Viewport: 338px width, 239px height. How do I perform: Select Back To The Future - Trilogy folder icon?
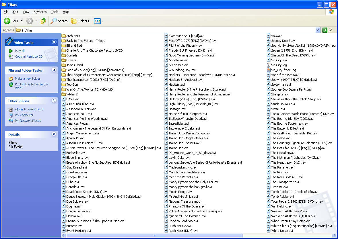pos(64,41)
